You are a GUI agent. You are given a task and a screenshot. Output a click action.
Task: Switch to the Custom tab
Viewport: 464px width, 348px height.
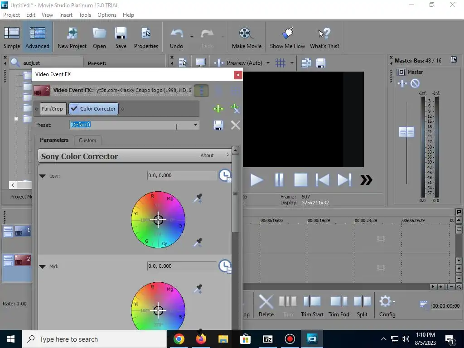(x=87, y=140)
